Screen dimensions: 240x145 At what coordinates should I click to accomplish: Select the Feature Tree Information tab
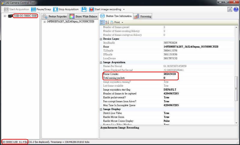click(116, 16)
